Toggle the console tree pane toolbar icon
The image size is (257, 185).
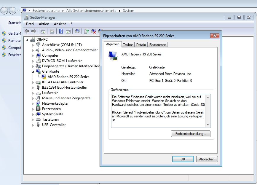[x=43, y=31]
